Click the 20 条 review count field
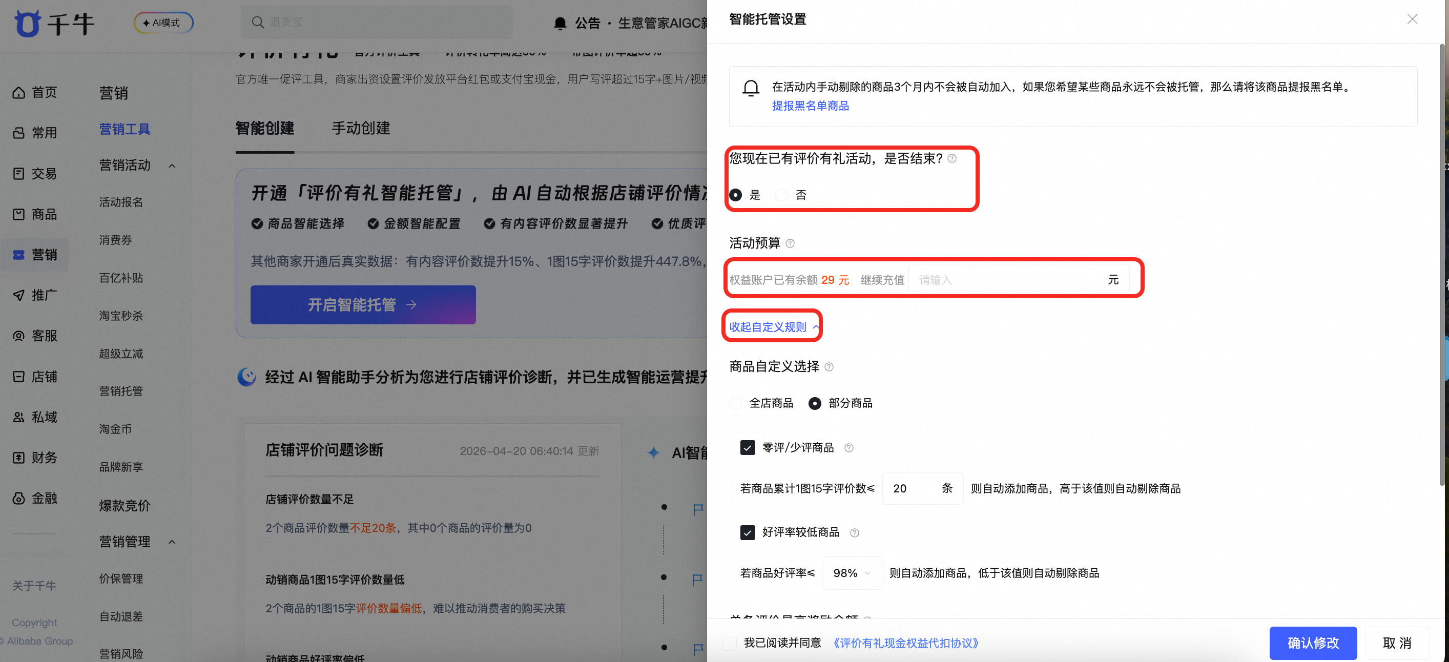Screen dimensions: 1449x662 (x=922, y=489)
